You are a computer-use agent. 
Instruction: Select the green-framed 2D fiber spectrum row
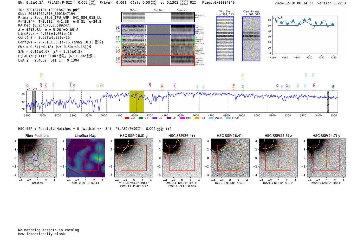(158, 40)
